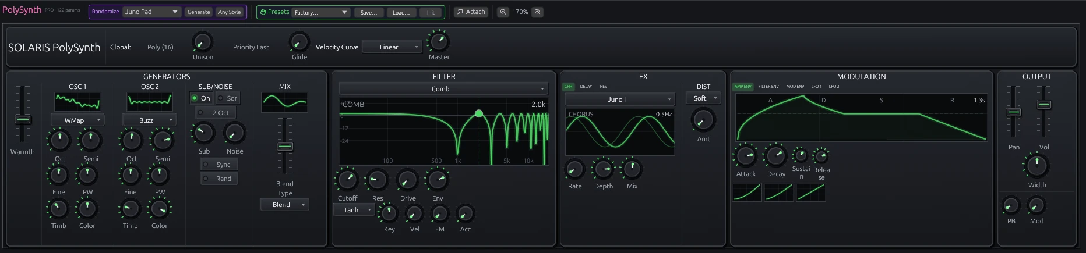Open the OSC 2 Buzz waveform dropdown
This screenshot has width=1086, height=253.
click(149, 120)
